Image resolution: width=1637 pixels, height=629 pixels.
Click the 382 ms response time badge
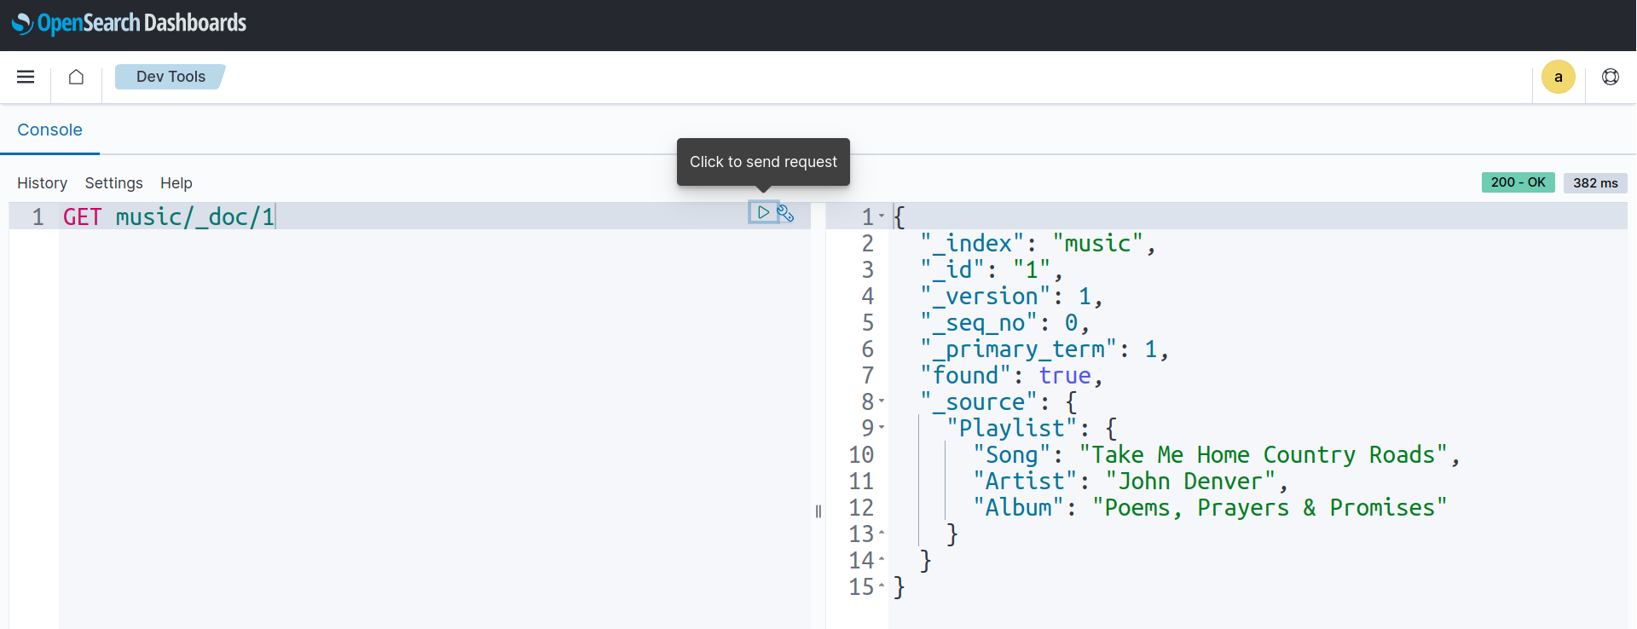(1594, 183)
